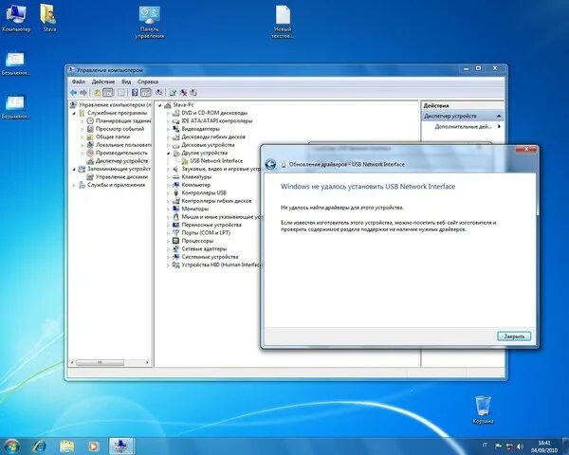
Task: Toggle the Show/Hide Console Tree toolbar icon
Action: coord(108,93)
